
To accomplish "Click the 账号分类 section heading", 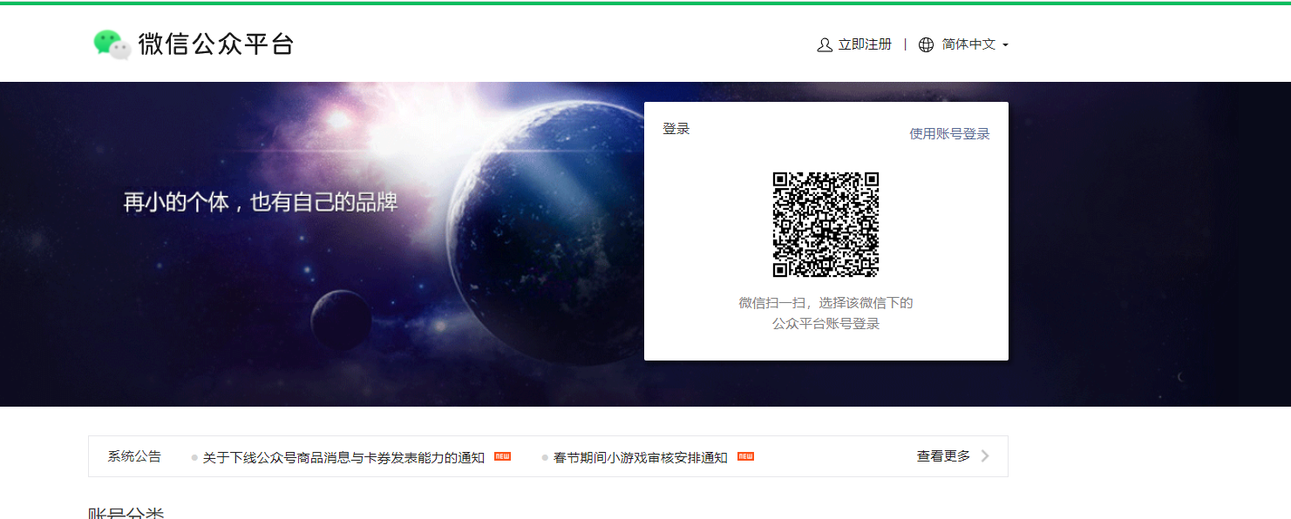I will tap(128, 514).
